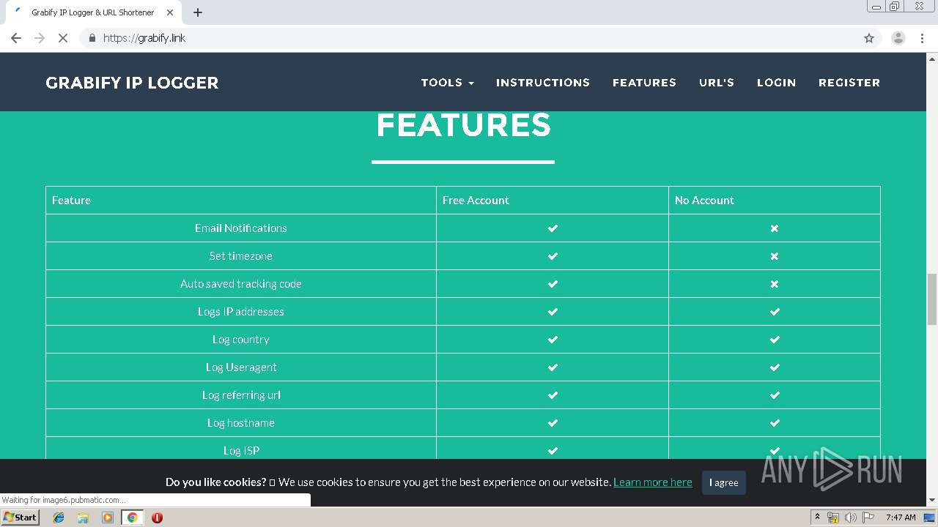Click the scrollbar down arrow

(x=932, y=500)
